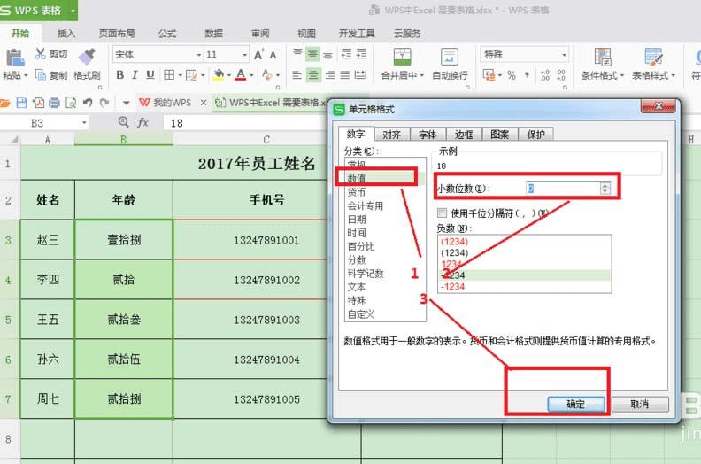Screen dimensions: 701x464
Task: Toggle Underline formatting
Action: [150, 74]
